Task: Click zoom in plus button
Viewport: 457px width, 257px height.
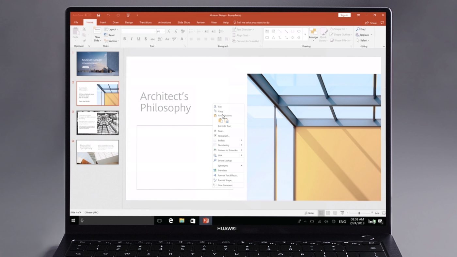Action: 372,213
